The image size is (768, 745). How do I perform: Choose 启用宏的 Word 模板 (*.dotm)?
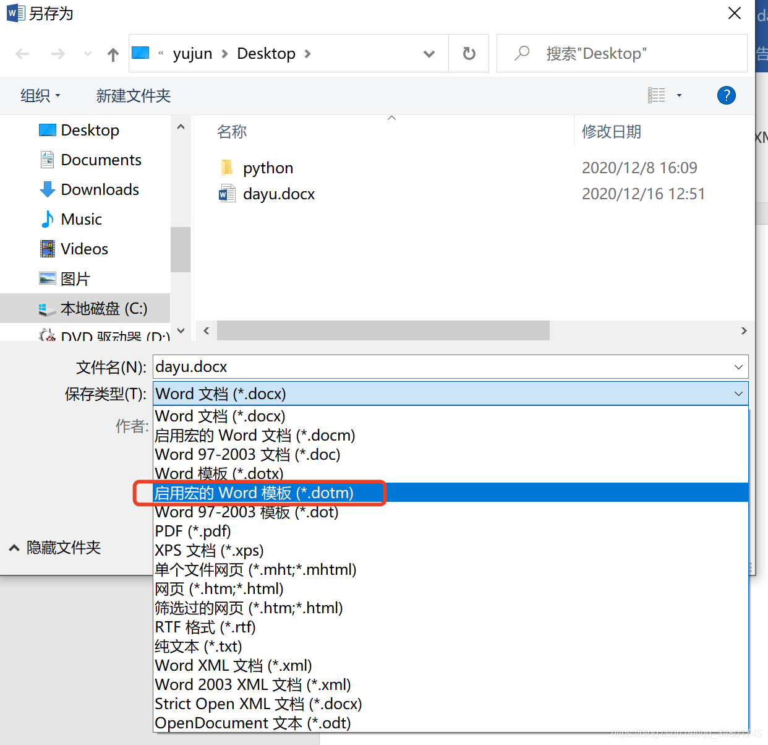click(x=451, y=493)
